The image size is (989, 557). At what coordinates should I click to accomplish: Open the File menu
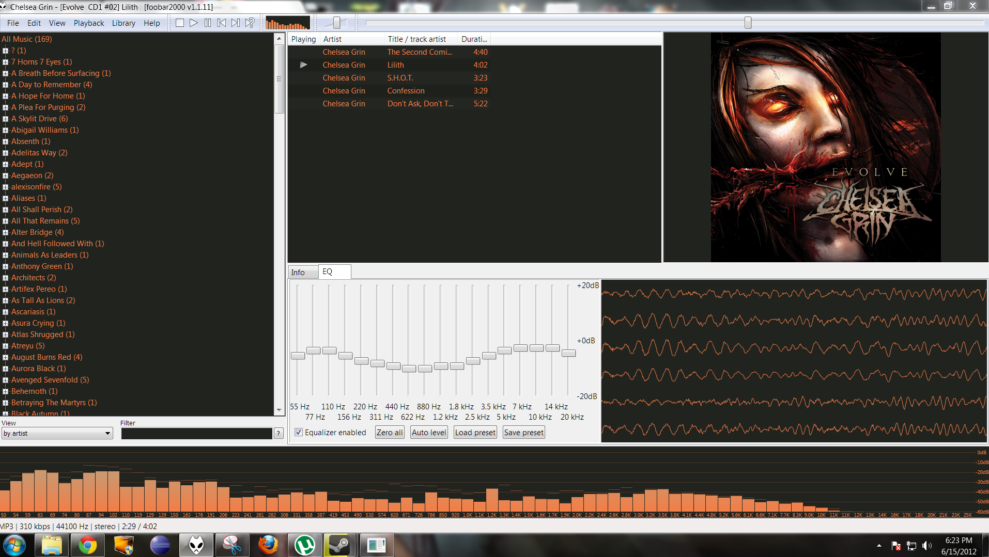[x=13, y=23]
